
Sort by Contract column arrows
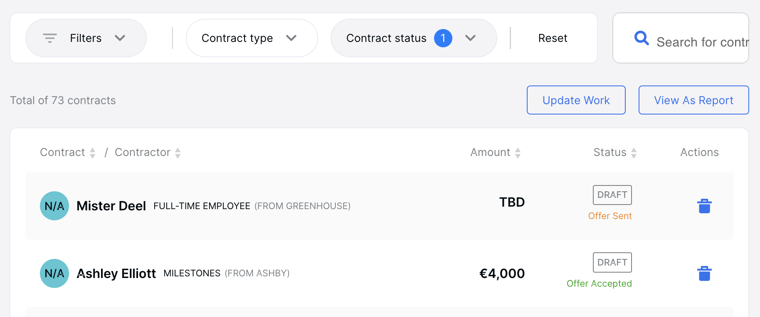click(x=93, y=153)
